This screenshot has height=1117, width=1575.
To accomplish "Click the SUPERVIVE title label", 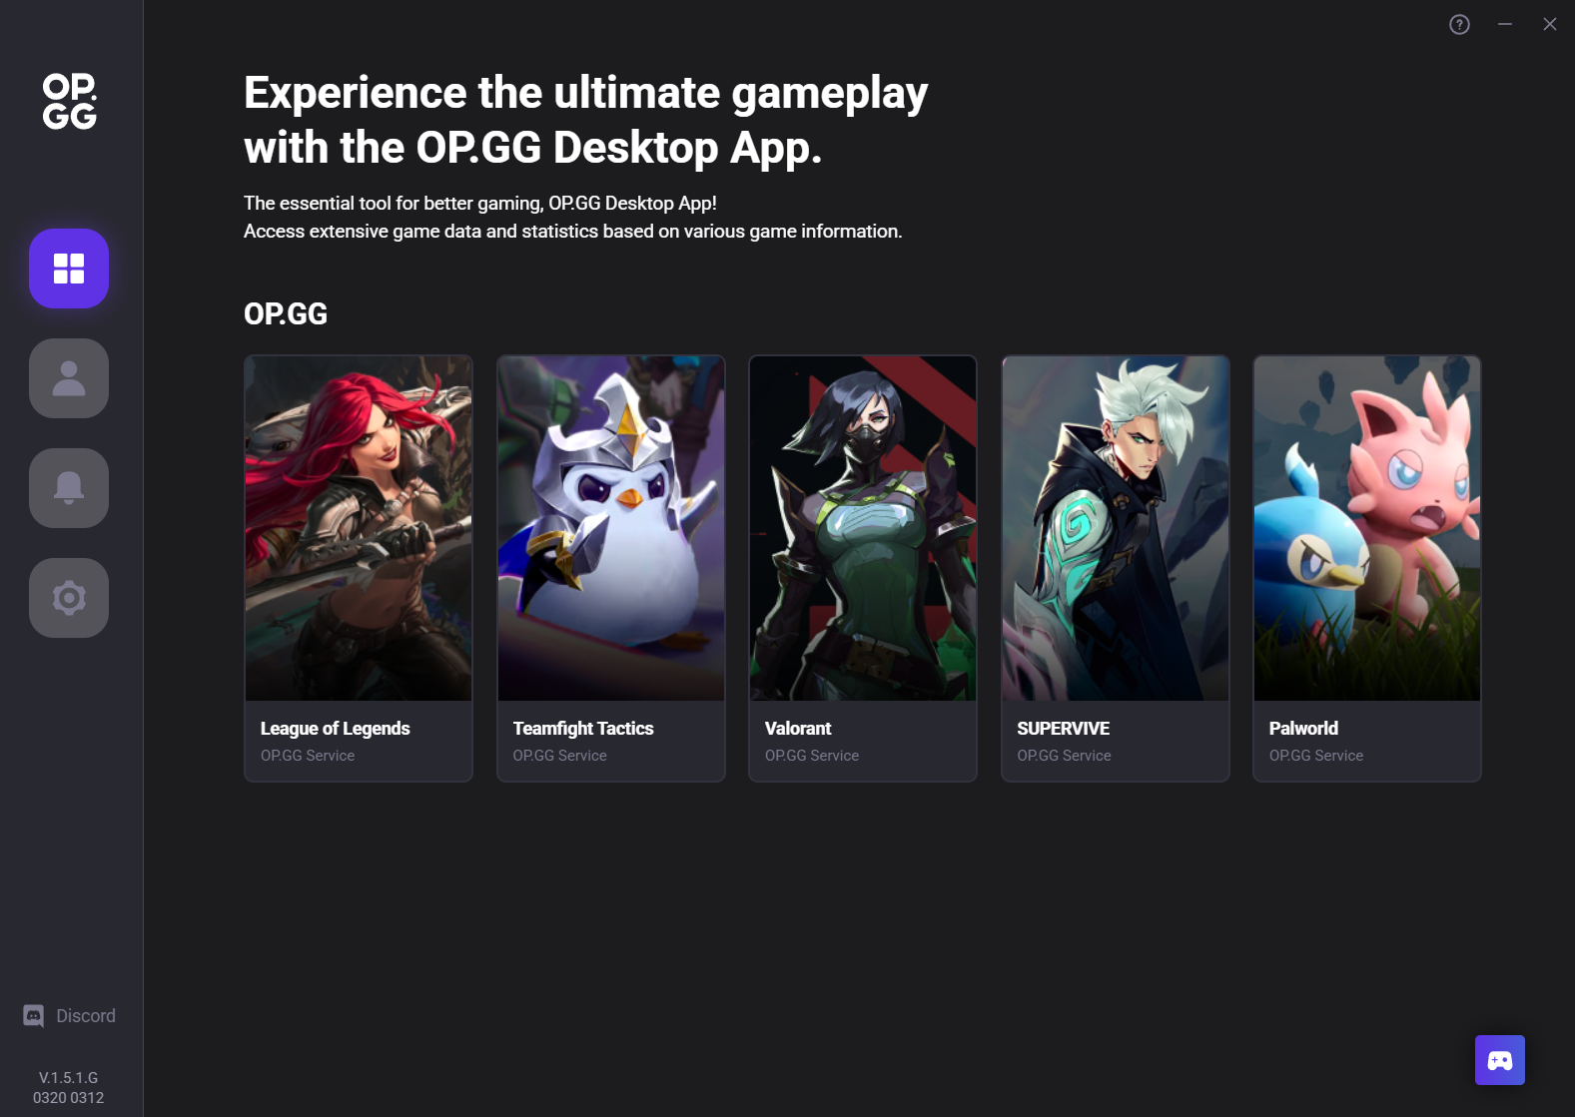I will tap(1064, 729).
